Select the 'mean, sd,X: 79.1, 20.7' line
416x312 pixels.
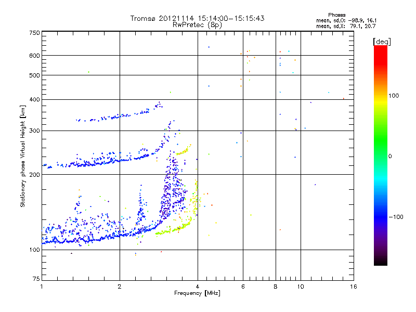(346, 26)
